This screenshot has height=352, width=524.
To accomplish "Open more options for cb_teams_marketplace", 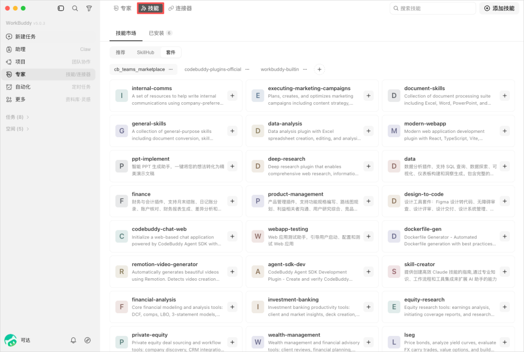I will tap(171, 69).
